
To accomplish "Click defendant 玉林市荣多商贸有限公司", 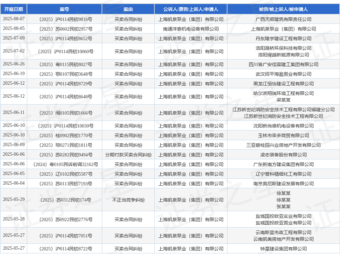I will click(x=284, y=135).
